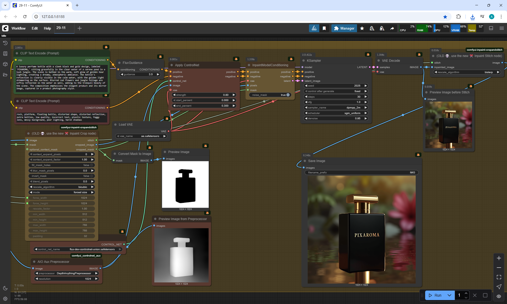Click the filename_prefix field in Save Image
The image size is (507, 304).
[x=361, y=173]
